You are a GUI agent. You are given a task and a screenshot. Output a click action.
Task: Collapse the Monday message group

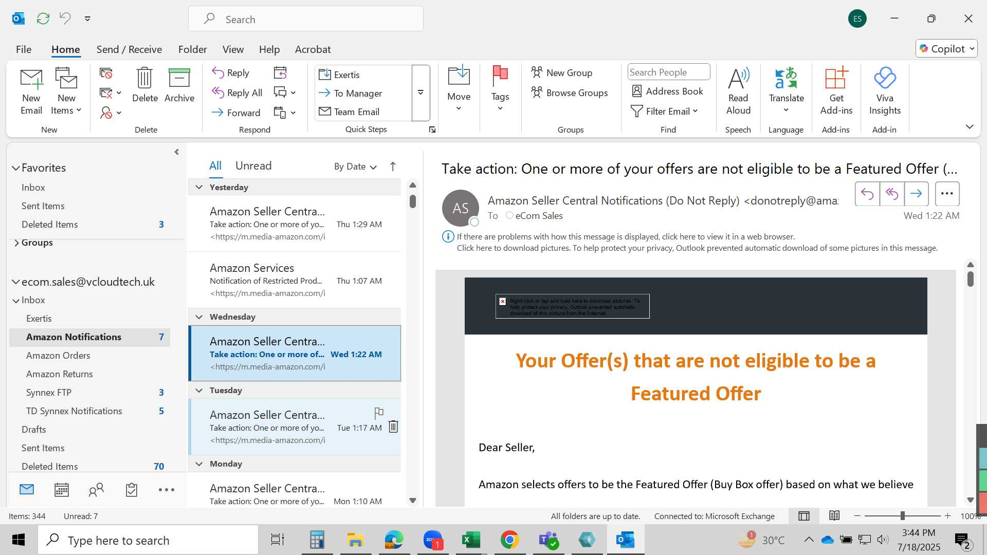(x=199, y=464)
